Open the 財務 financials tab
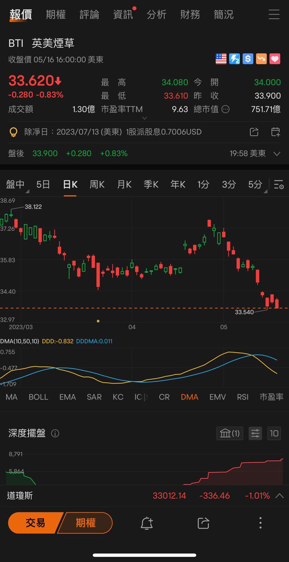 click(x=190, y=15)
